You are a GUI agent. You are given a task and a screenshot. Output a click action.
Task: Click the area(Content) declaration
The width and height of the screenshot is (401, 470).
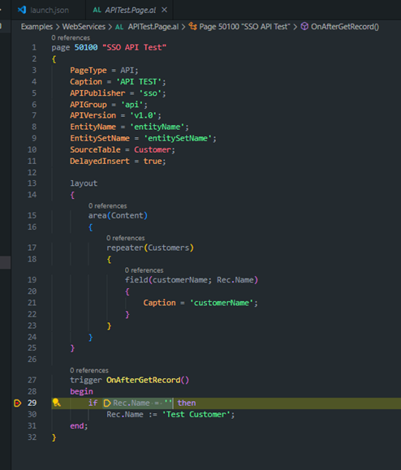point(118,215)
